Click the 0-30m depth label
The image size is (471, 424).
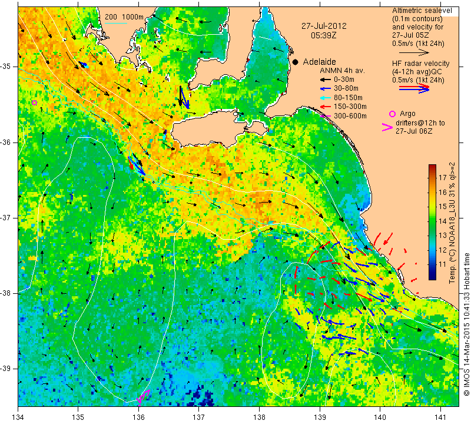(344, 79)
